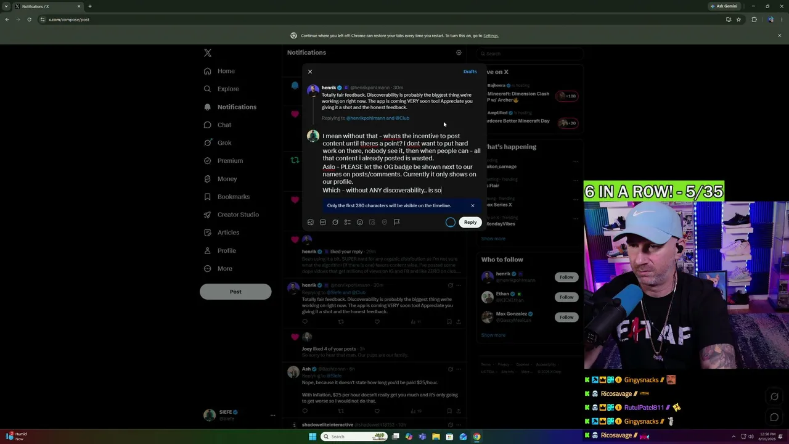Image resolution: width=789 pixels, height=444 pixels.
Task: Open the Chrome three-dot menu
Action: (x=781, y=19)
